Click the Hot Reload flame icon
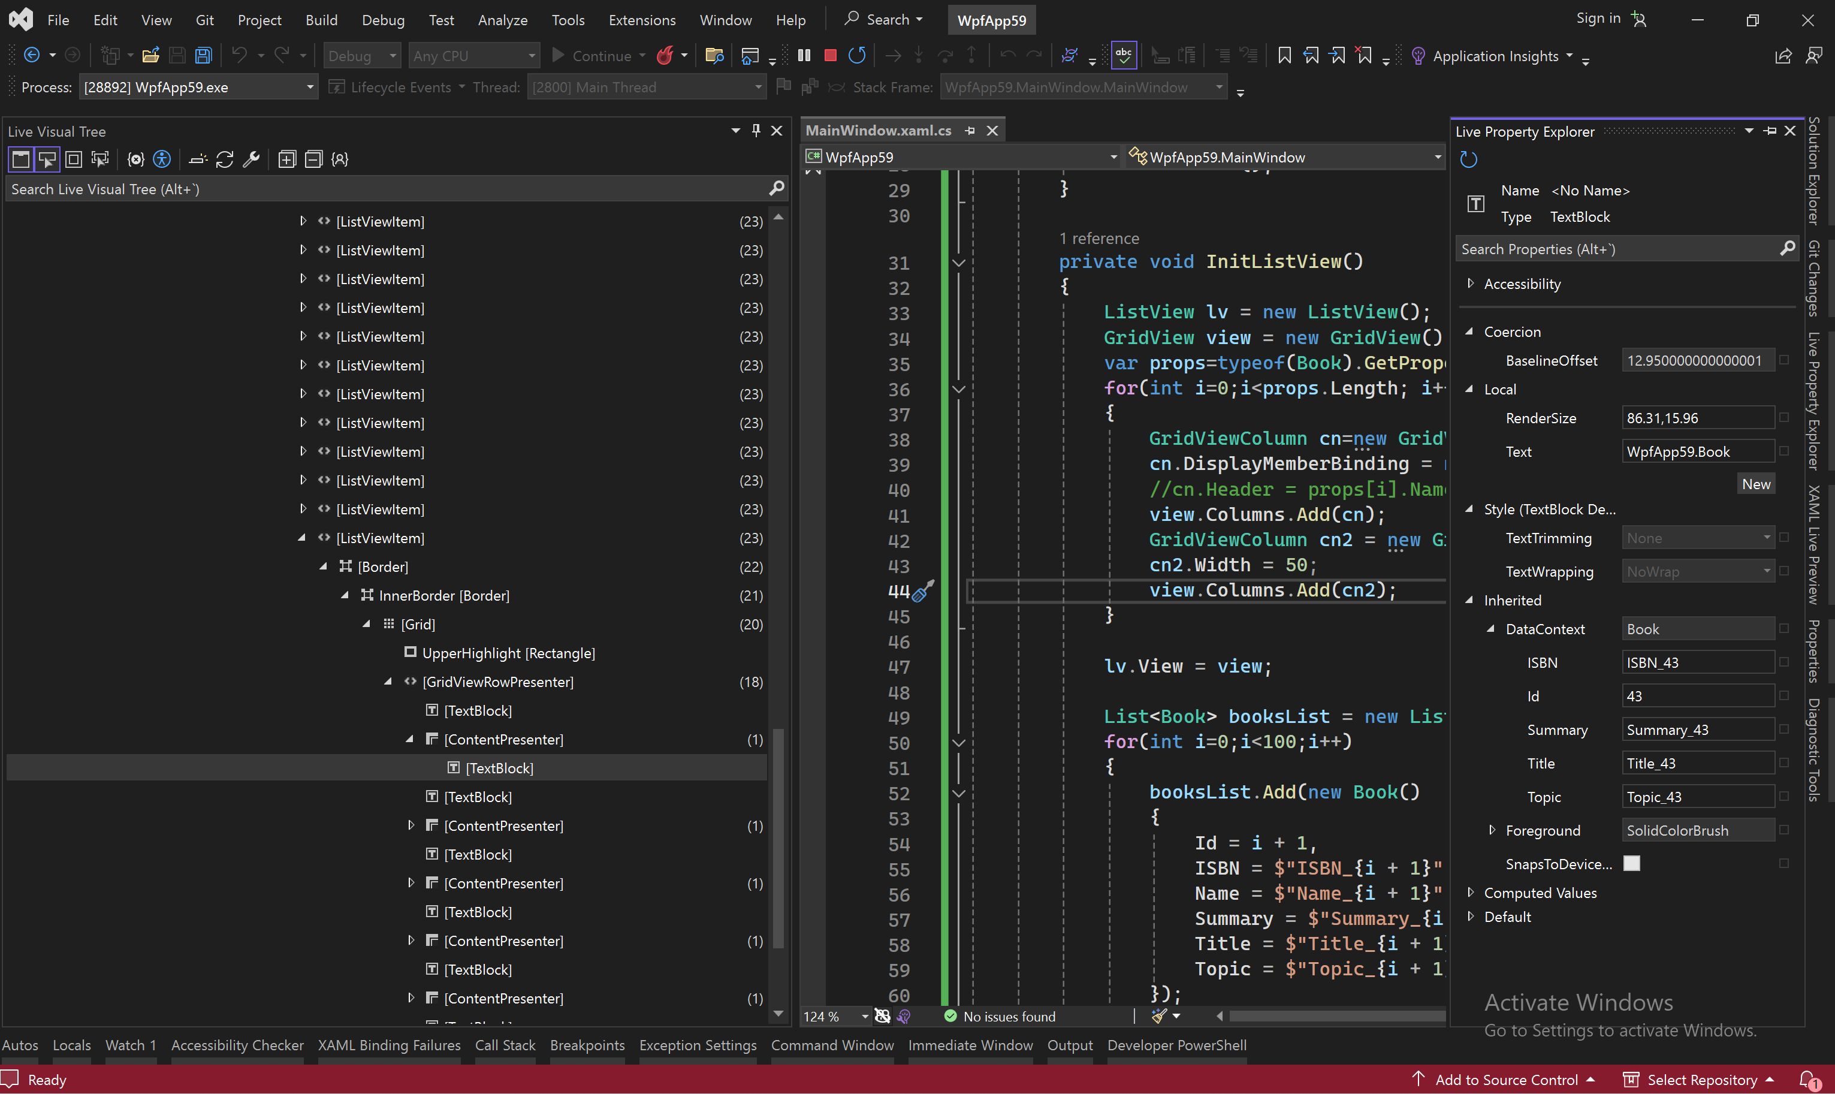This screenshot has width=1835, height=1094. (665, 55)
